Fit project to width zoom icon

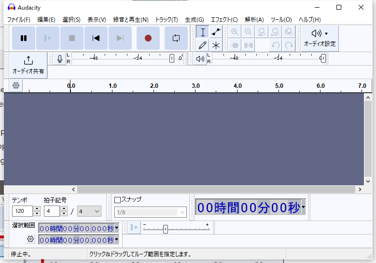[x=275, y=32]
